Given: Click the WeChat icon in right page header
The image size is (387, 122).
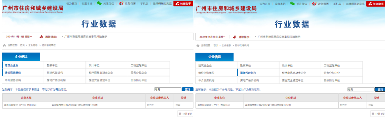Looking at the screenshot, I should (x=292, y=4).
